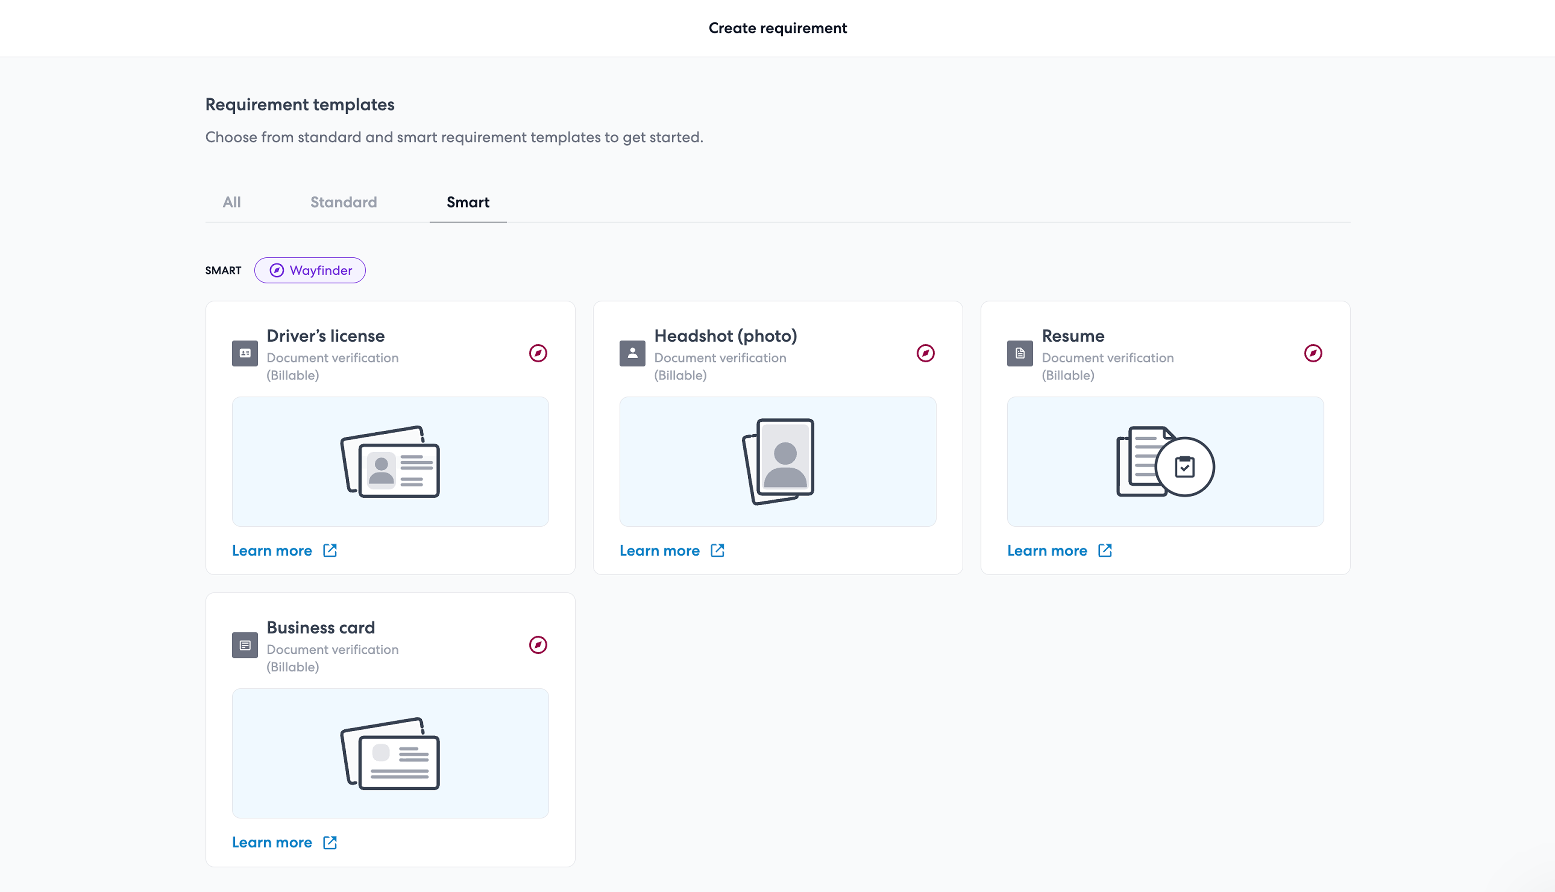This screenshot has width=1555, height=892.
Task: Open the Standard templates tab
Action: [344, 202]
